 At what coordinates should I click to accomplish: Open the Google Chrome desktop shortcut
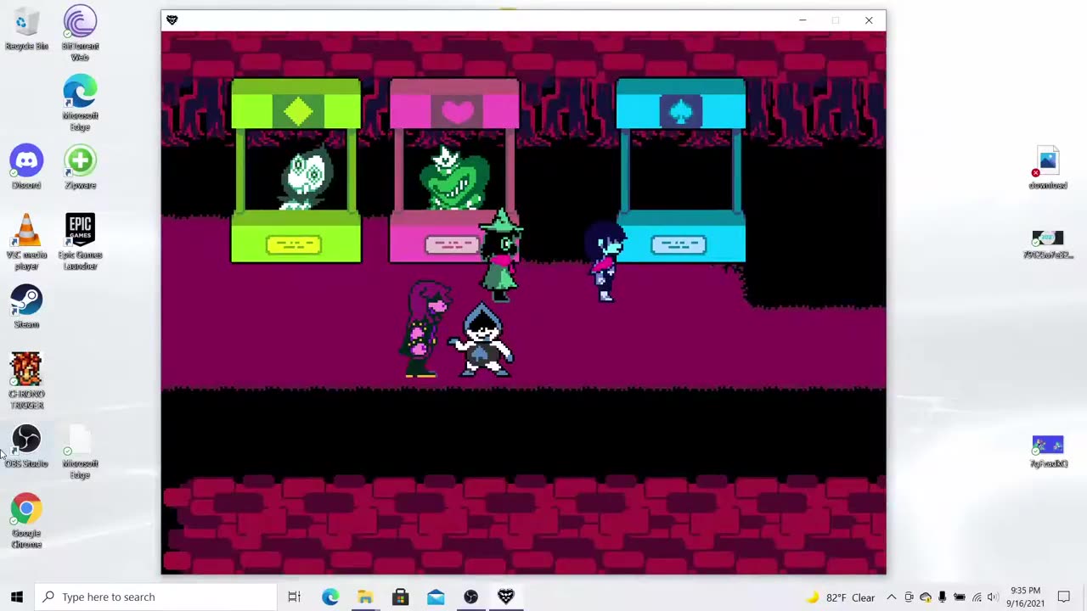pyautogui.click(x=26, y=521)
